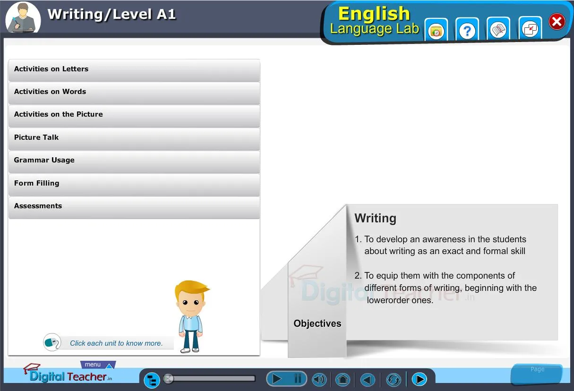Open the Assessments unit
Screen dimensions: 574x391
pyautogui.click(x=134, y=207)
